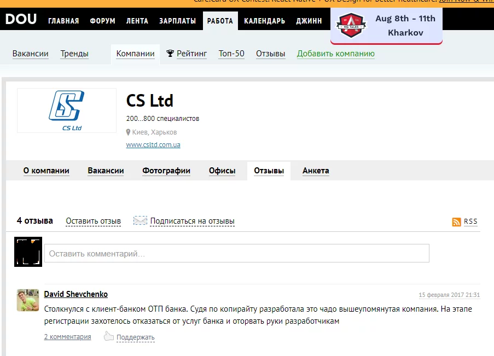The width and height of the screenshot is (494, 356).
Task: Click the Оставить отзыв link
Action: 93,221
